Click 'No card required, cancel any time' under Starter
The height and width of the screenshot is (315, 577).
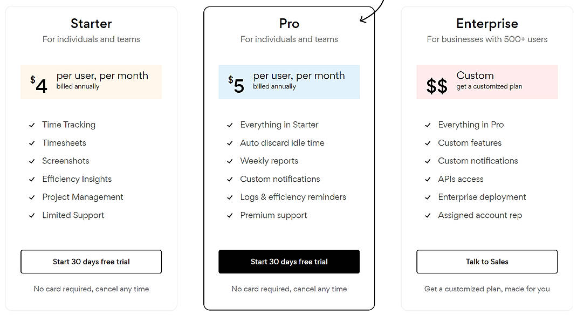[x=91, y=289]
